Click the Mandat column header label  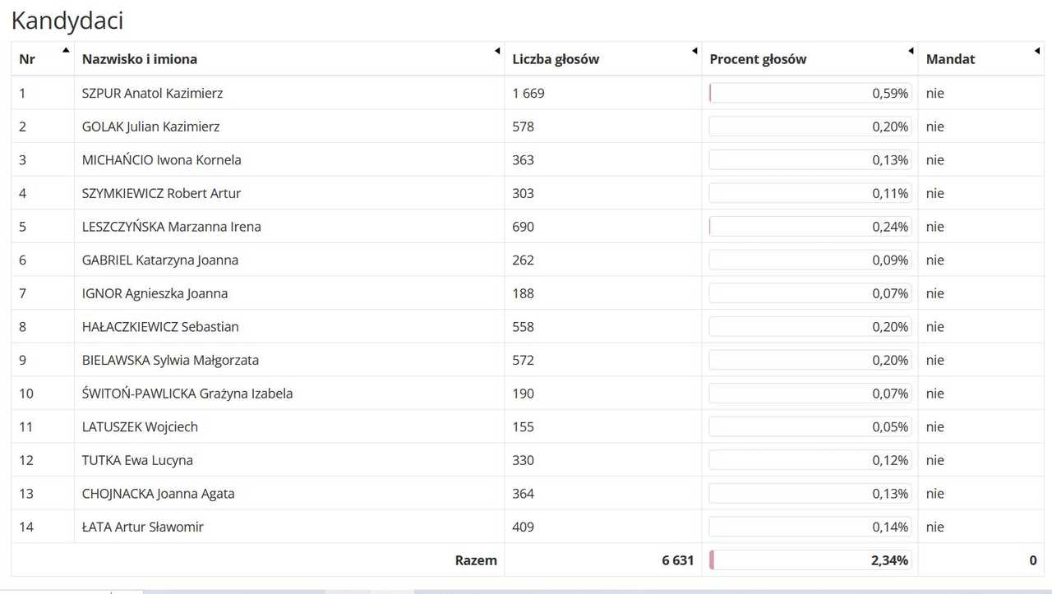pos(950,59)
